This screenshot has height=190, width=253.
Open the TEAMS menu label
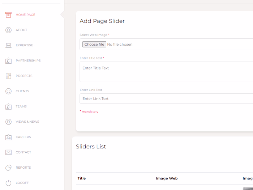(x=21, y=106)
